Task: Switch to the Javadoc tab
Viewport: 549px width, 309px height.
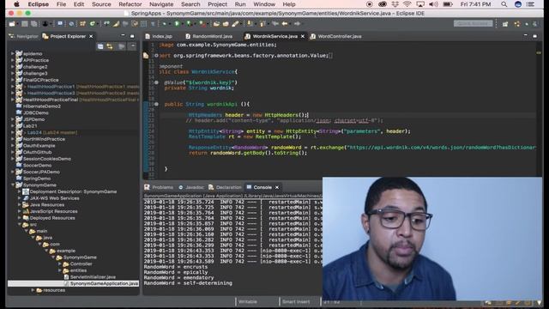Action: (x=191, y=187)
